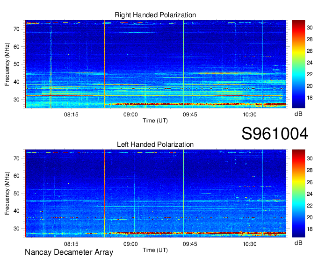Click the 70 MHz tick on bottom plot
Screen dimensions: 318x258
[17, 158]
